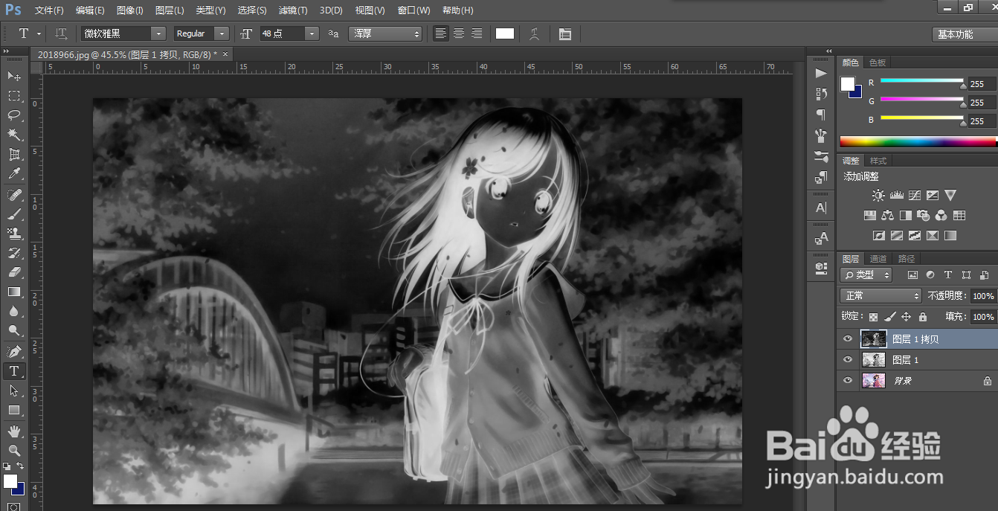Screen dimensions: 998x511
Task: Select the Pen tool
Action: [14, 351]
